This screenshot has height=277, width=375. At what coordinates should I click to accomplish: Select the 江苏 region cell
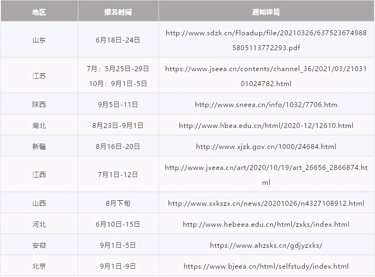[39, 76]
